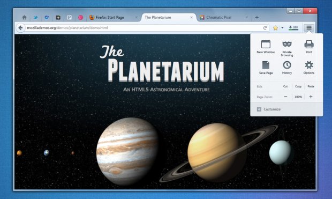Click the Copy button in Edit row

click(x=298, y=86)
